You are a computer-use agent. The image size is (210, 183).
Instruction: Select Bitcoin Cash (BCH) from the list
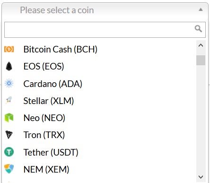click(99, 49)
